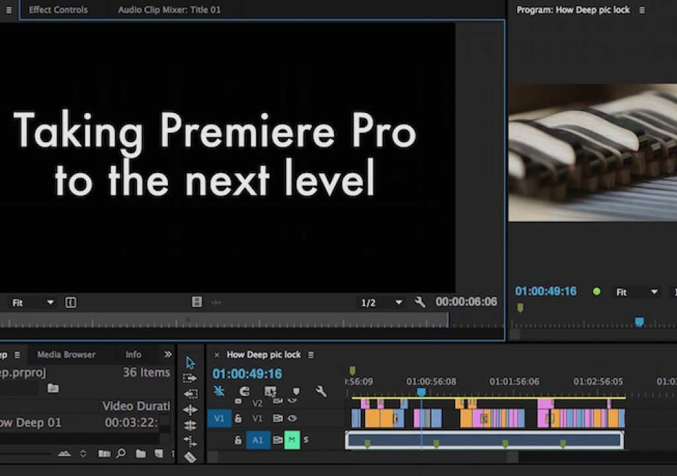Click green marker above timeline ruler
This screenshot has height=476, width=677.
click(352, 370)
